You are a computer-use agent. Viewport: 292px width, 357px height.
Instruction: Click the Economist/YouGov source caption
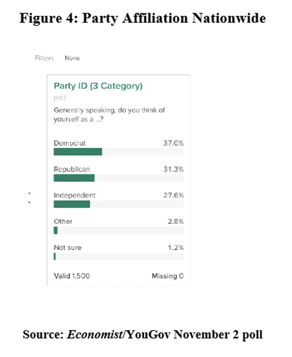pyautogui.click(x=142, y=334)
